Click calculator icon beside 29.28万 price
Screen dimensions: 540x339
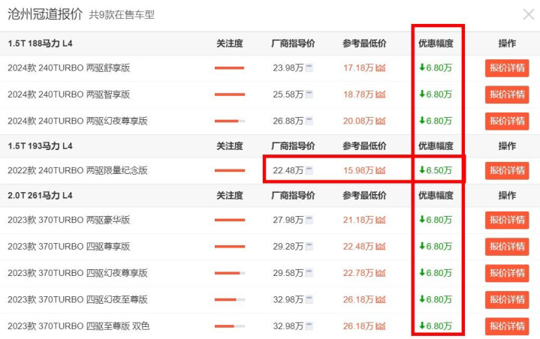pos(309,246)
